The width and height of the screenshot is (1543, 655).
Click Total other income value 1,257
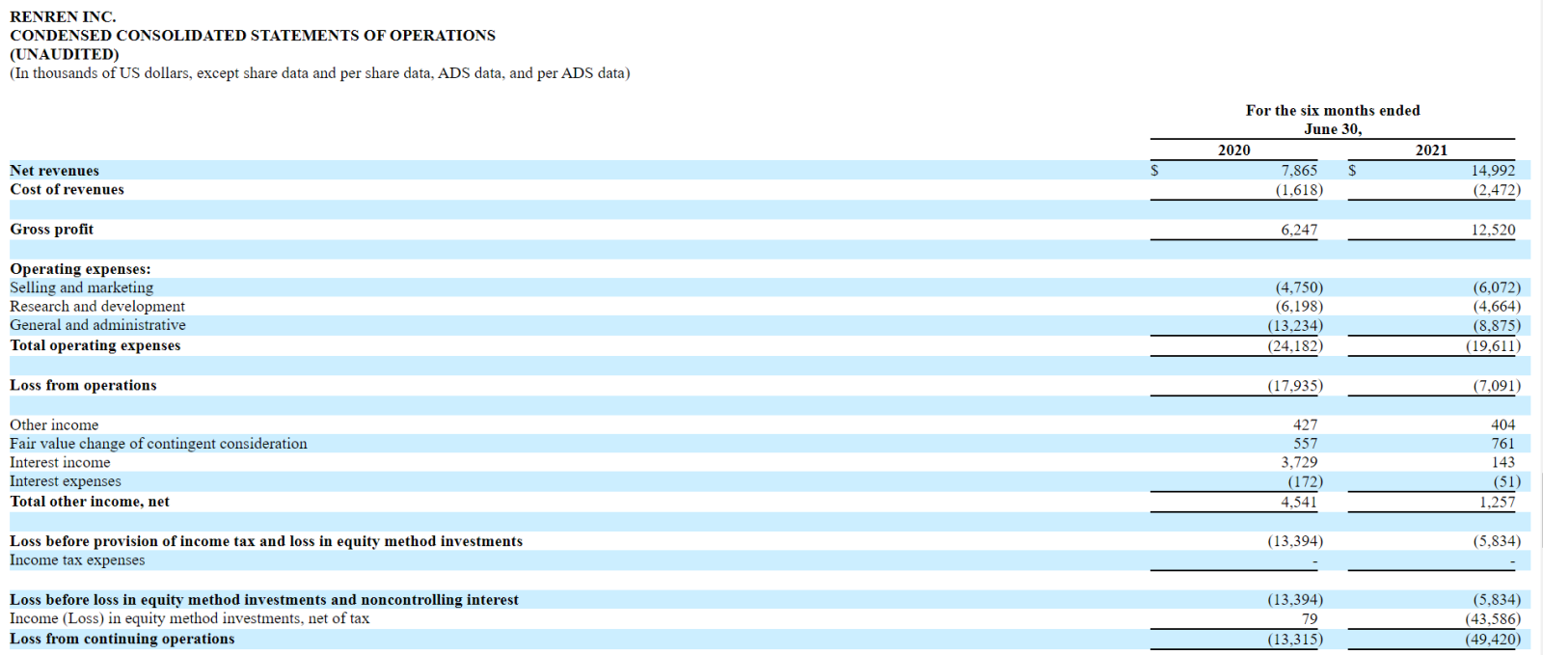pyautogui.click(x=1498, y=502)
